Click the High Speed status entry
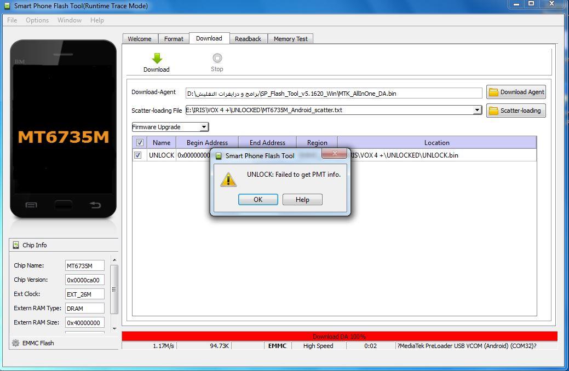569x371 pixels. (x=318, y=346)
